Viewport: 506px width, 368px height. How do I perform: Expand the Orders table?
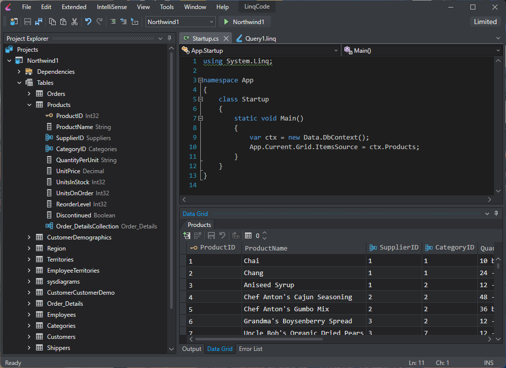pos(29,93)
